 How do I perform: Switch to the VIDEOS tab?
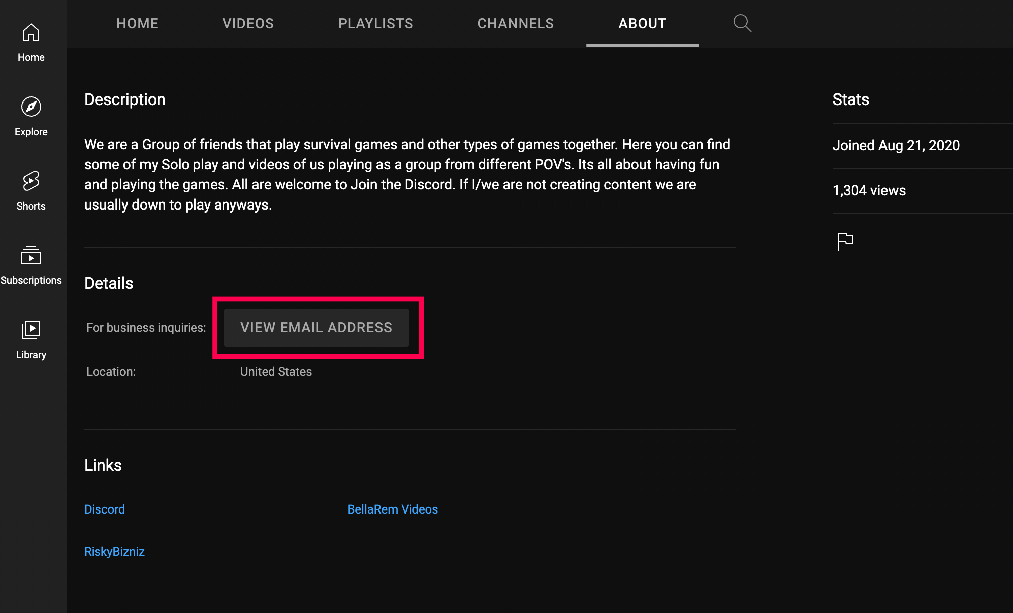(248, 24)
